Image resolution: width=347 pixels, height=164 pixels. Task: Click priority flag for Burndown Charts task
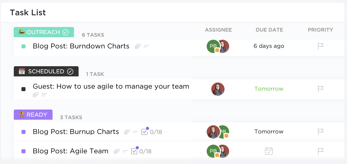coord(320,46)
